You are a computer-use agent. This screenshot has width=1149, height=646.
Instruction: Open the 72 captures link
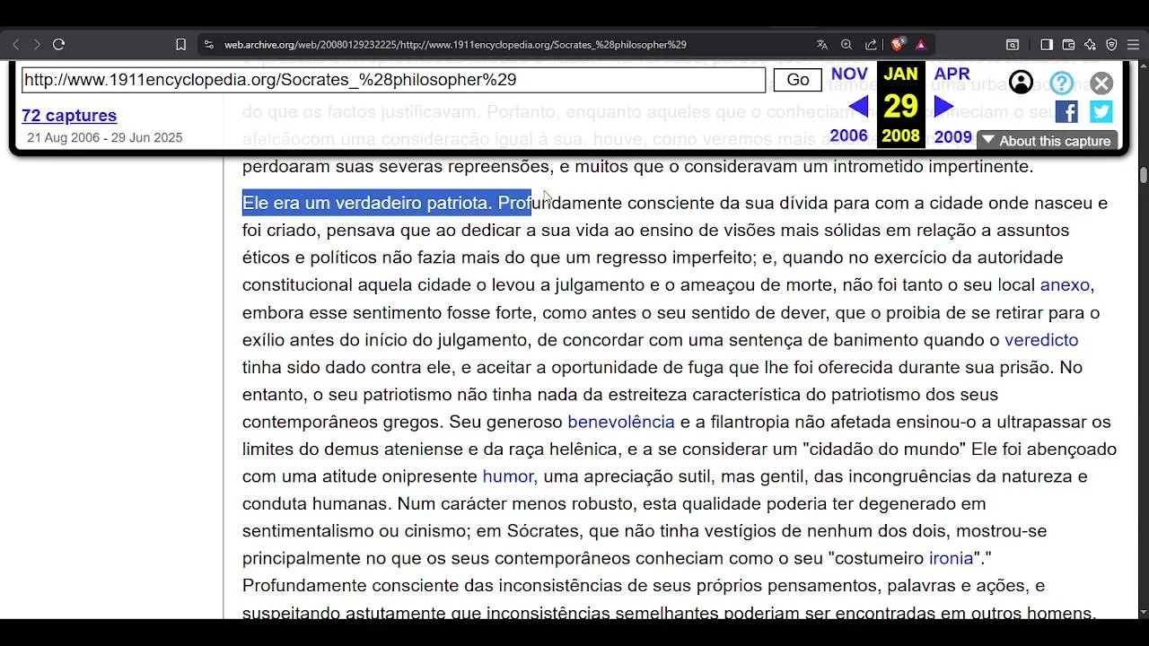[x=69, y=116]
